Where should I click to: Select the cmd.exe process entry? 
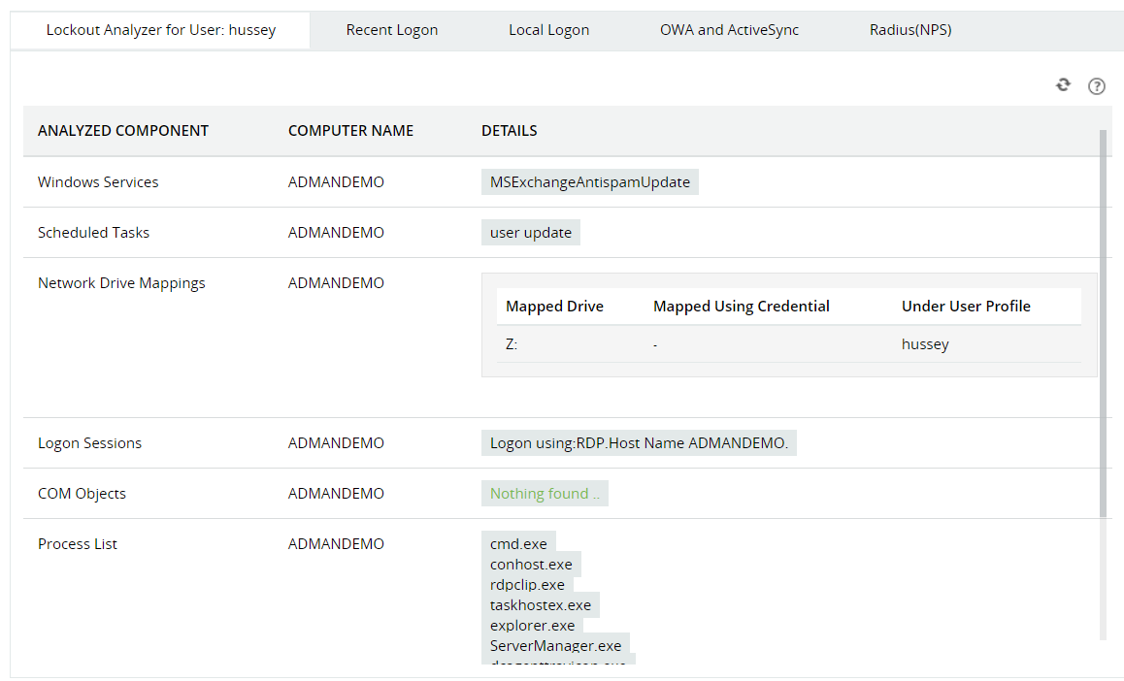coord(518,543)
